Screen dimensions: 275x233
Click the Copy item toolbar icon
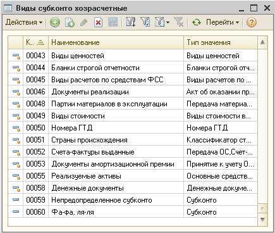(x=70, y=22)
